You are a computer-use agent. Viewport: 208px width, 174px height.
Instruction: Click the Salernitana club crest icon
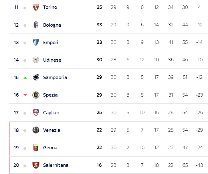36,165
